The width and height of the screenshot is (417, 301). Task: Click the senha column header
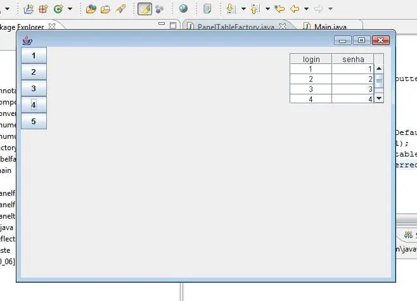(353, 59)
